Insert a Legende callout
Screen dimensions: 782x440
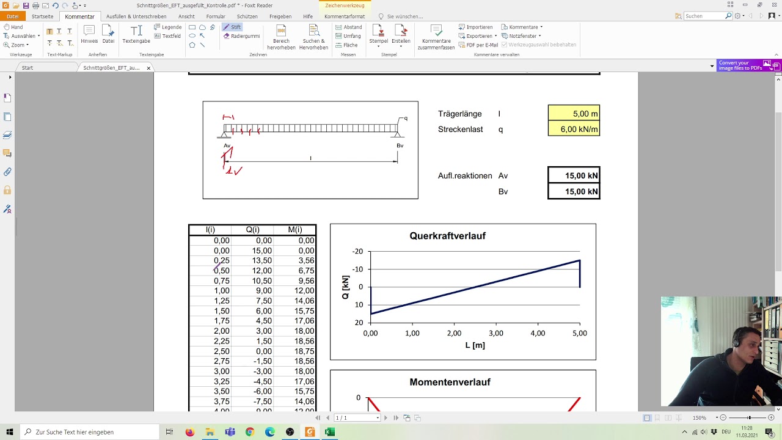coord(167,27)
